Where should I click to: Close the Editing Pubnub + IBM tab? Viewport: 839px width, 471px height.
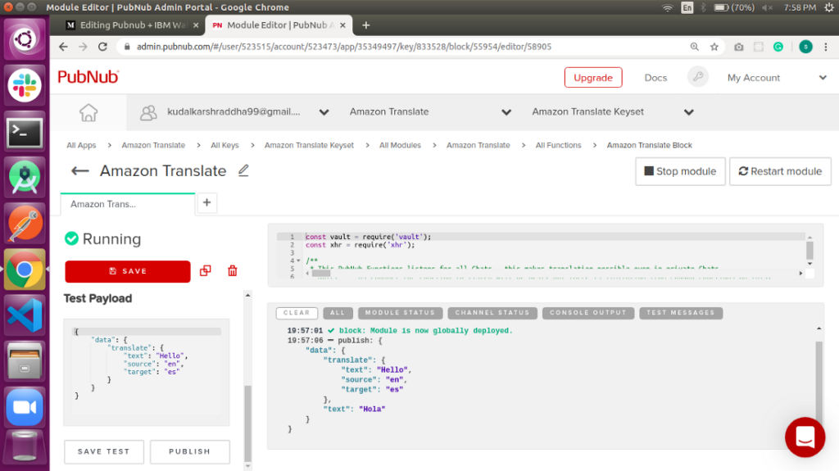(x=196, y=25)
